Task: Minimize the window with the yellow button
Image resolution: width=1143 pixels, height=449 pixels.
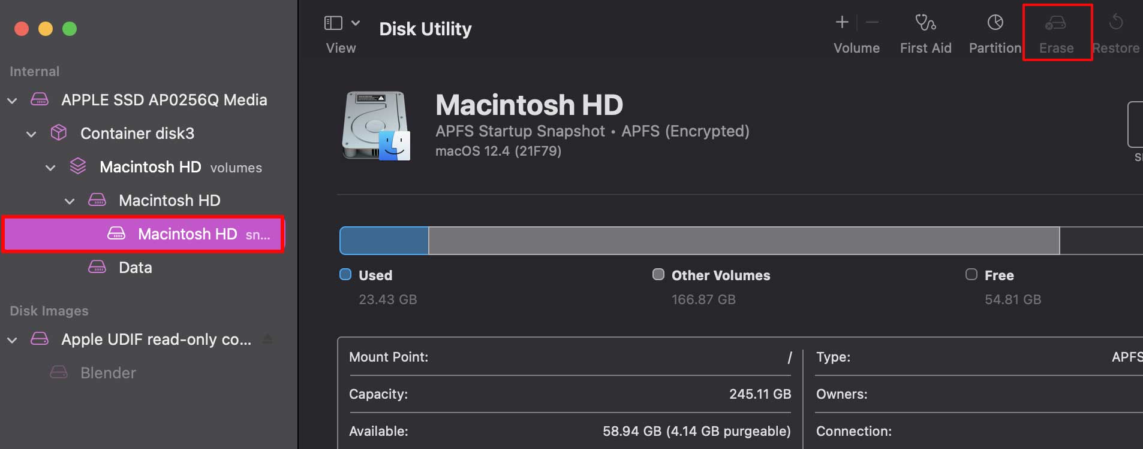Action: [46, 29]
